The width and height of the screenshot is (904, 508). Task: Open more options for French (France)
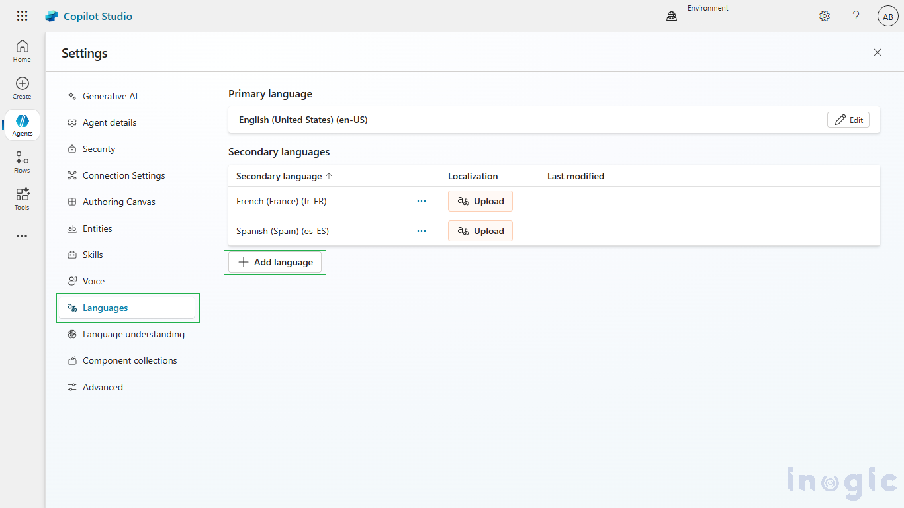tap(422, 201)
